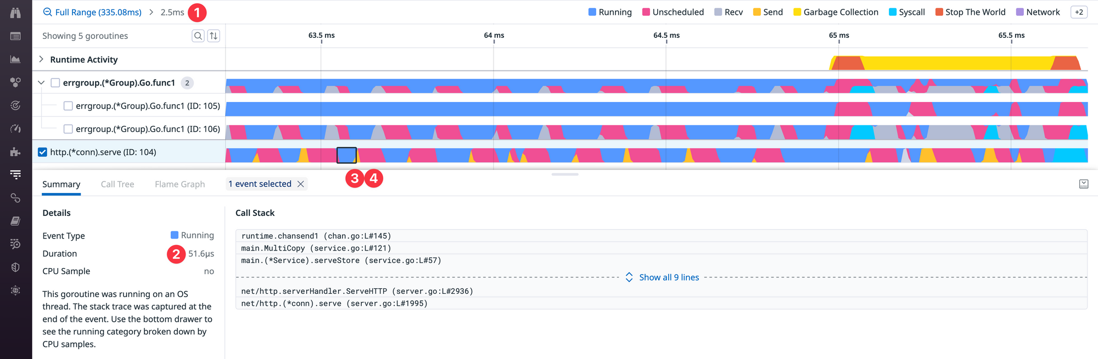Screen dimensions: 1098x359
Task: Toggle the Recv legend entry
Action: (x=729, y=12)
